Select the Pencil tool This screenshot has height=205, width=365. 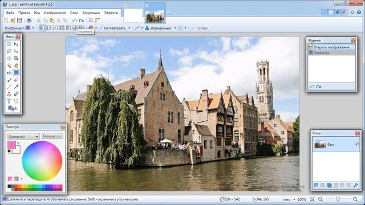(x=9, y=87)
